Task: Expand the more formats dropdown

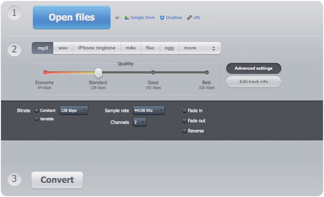Action: pos(200,48)
